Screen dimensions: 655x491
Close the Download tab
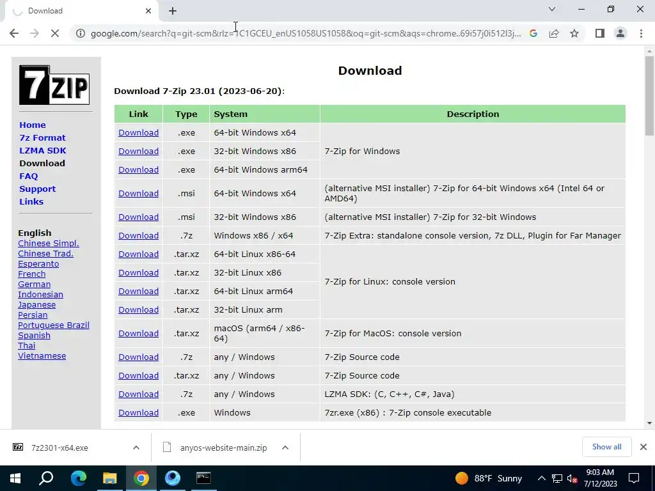(x=148, y=11)
